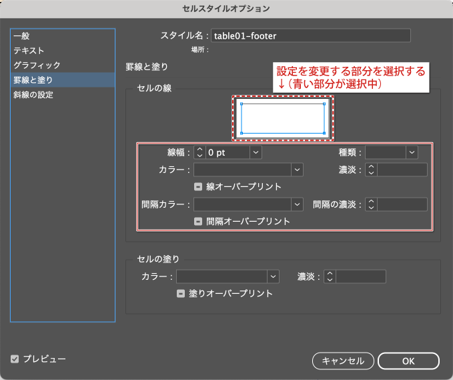Open the 間隔カラー dropdown
453x380 pixels.
coord(297,204)
